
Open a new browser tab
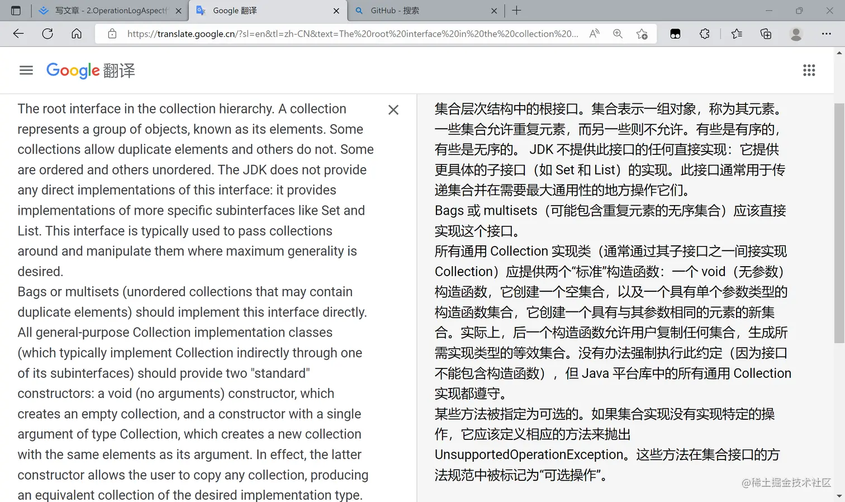coord(516,10)
